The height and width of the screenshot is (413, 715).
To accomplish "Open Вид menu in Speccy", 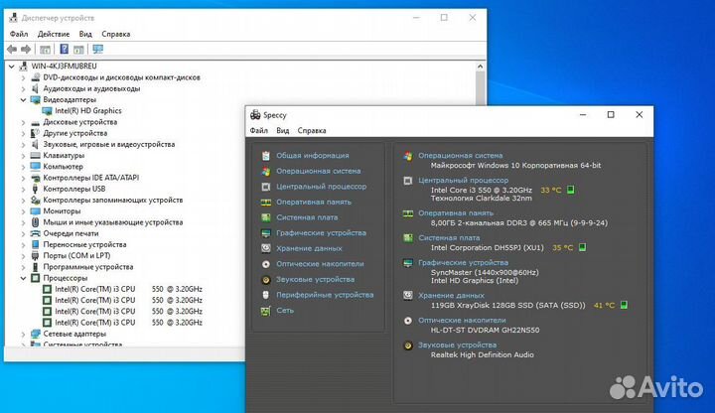I will [x=283, y=130].
